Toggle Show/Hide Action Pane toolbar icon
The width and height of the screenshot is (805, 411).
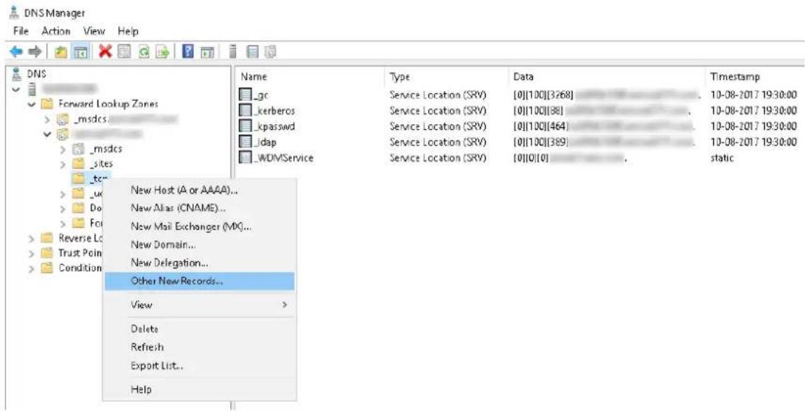click(206, 52)
